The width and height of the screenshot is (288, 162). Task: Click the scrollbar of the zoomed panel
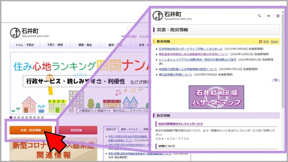point(283,61)
